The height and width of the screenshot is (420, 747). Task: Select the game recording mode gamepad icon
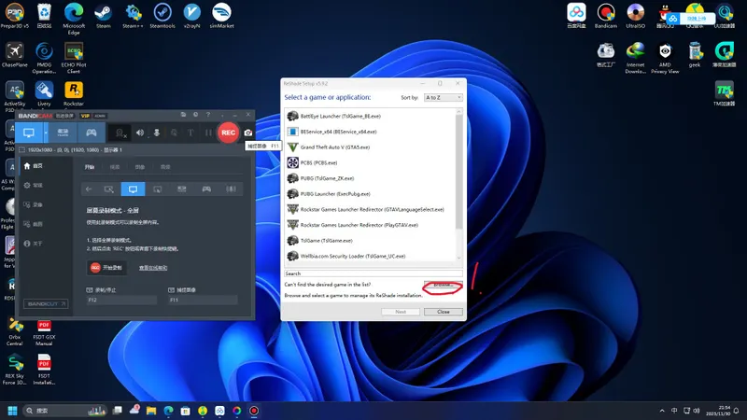point(91,133)
